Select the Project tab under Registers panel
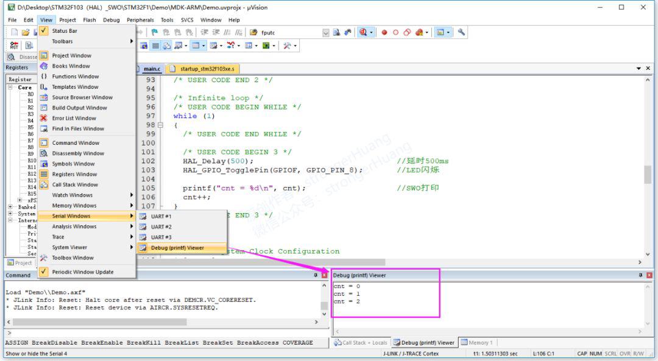 coord(19,263)
